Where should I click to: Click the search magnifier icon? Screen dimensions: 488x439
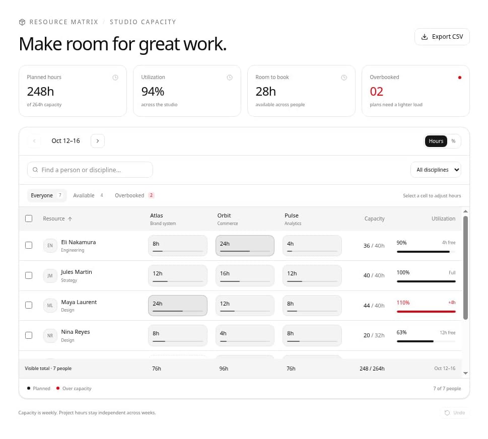35,170
